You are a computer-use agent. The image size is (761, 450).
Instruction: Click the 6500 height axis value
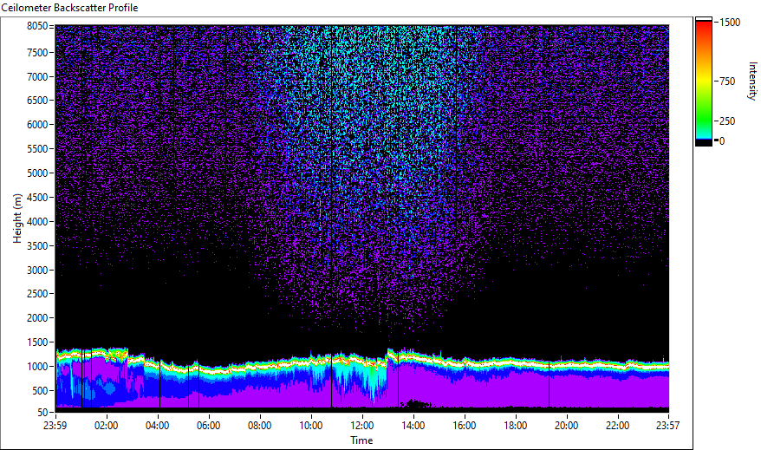click(37, 101)
